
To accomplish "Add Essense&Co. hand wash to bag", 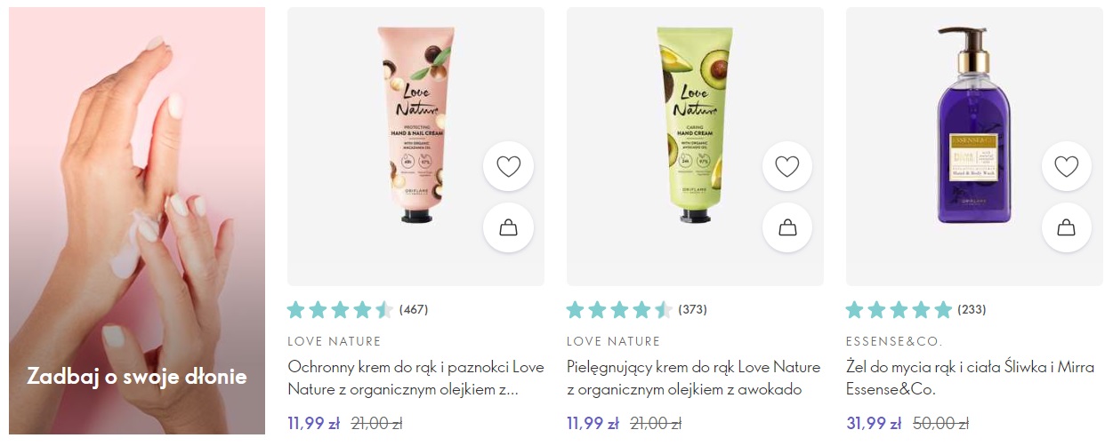I will point(1067,227).
